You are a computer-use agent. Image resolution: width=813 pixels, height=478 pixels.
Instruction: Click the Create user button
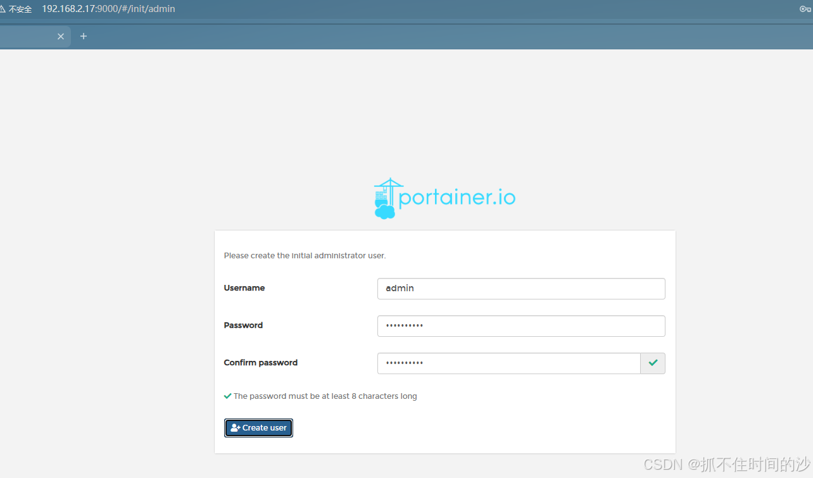pyautogui.click(x=258, y=428)
